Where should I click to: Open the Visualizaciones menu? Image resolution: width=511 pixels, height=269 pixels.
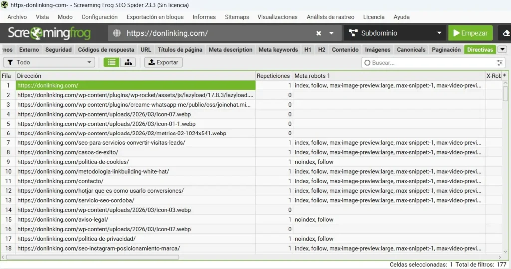[277, 17]
